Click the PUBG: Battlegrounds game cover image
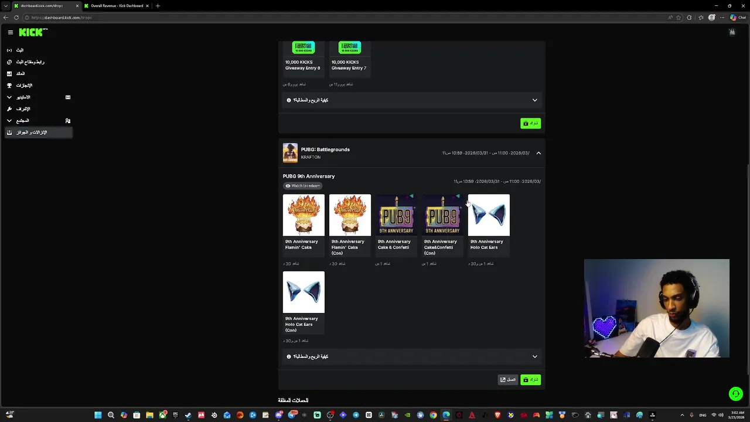 tap(290, 153)
